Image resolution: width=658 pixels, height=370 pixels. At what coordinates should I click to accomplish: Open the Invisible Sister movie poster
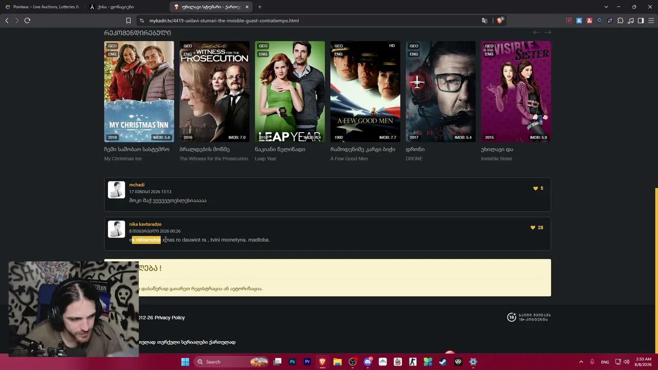[x=516, y=91]
